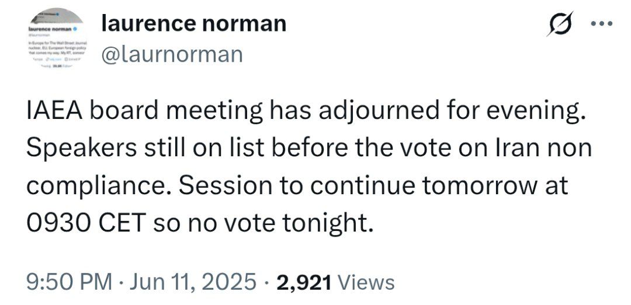
Task: Click the 2,921 view count number
Action: coord(304,282)
